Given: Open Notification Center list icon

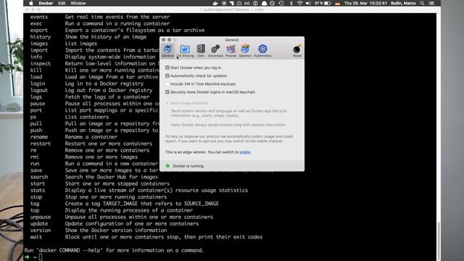Looking at the screenshot, I should click(x=431, y=3).
